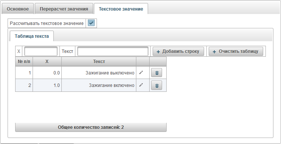The image size is (281, 144).
Task: Sort by the X column header
Action: [47, 62]
